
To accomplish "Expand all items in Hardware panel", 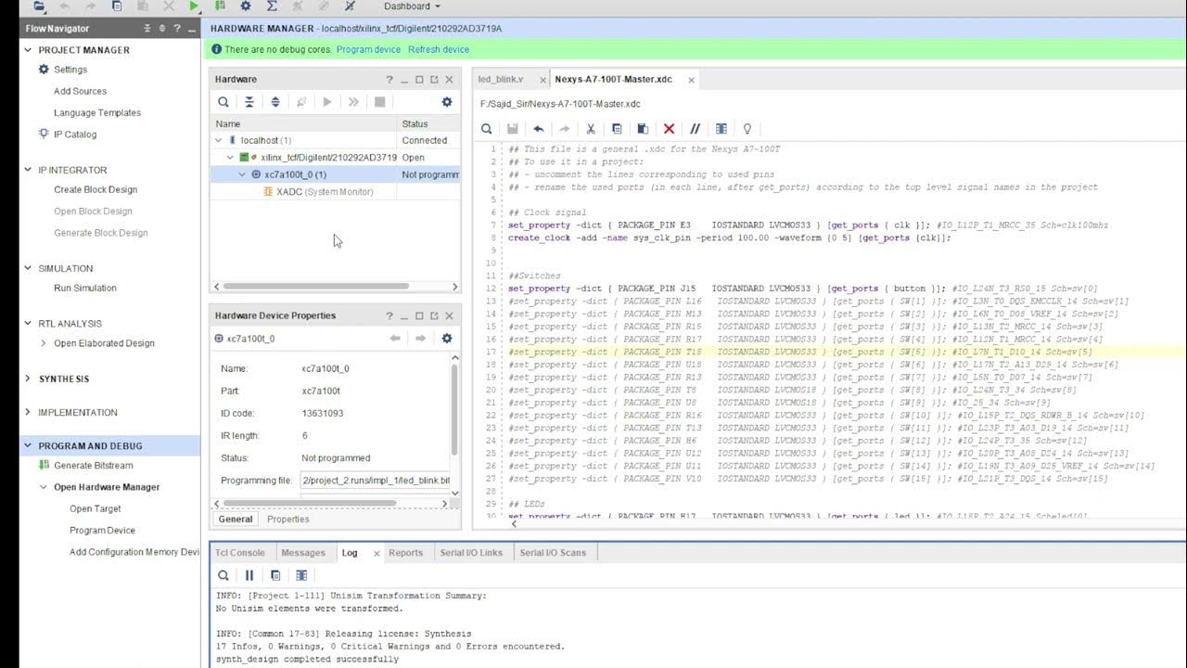I will point(275,102).
